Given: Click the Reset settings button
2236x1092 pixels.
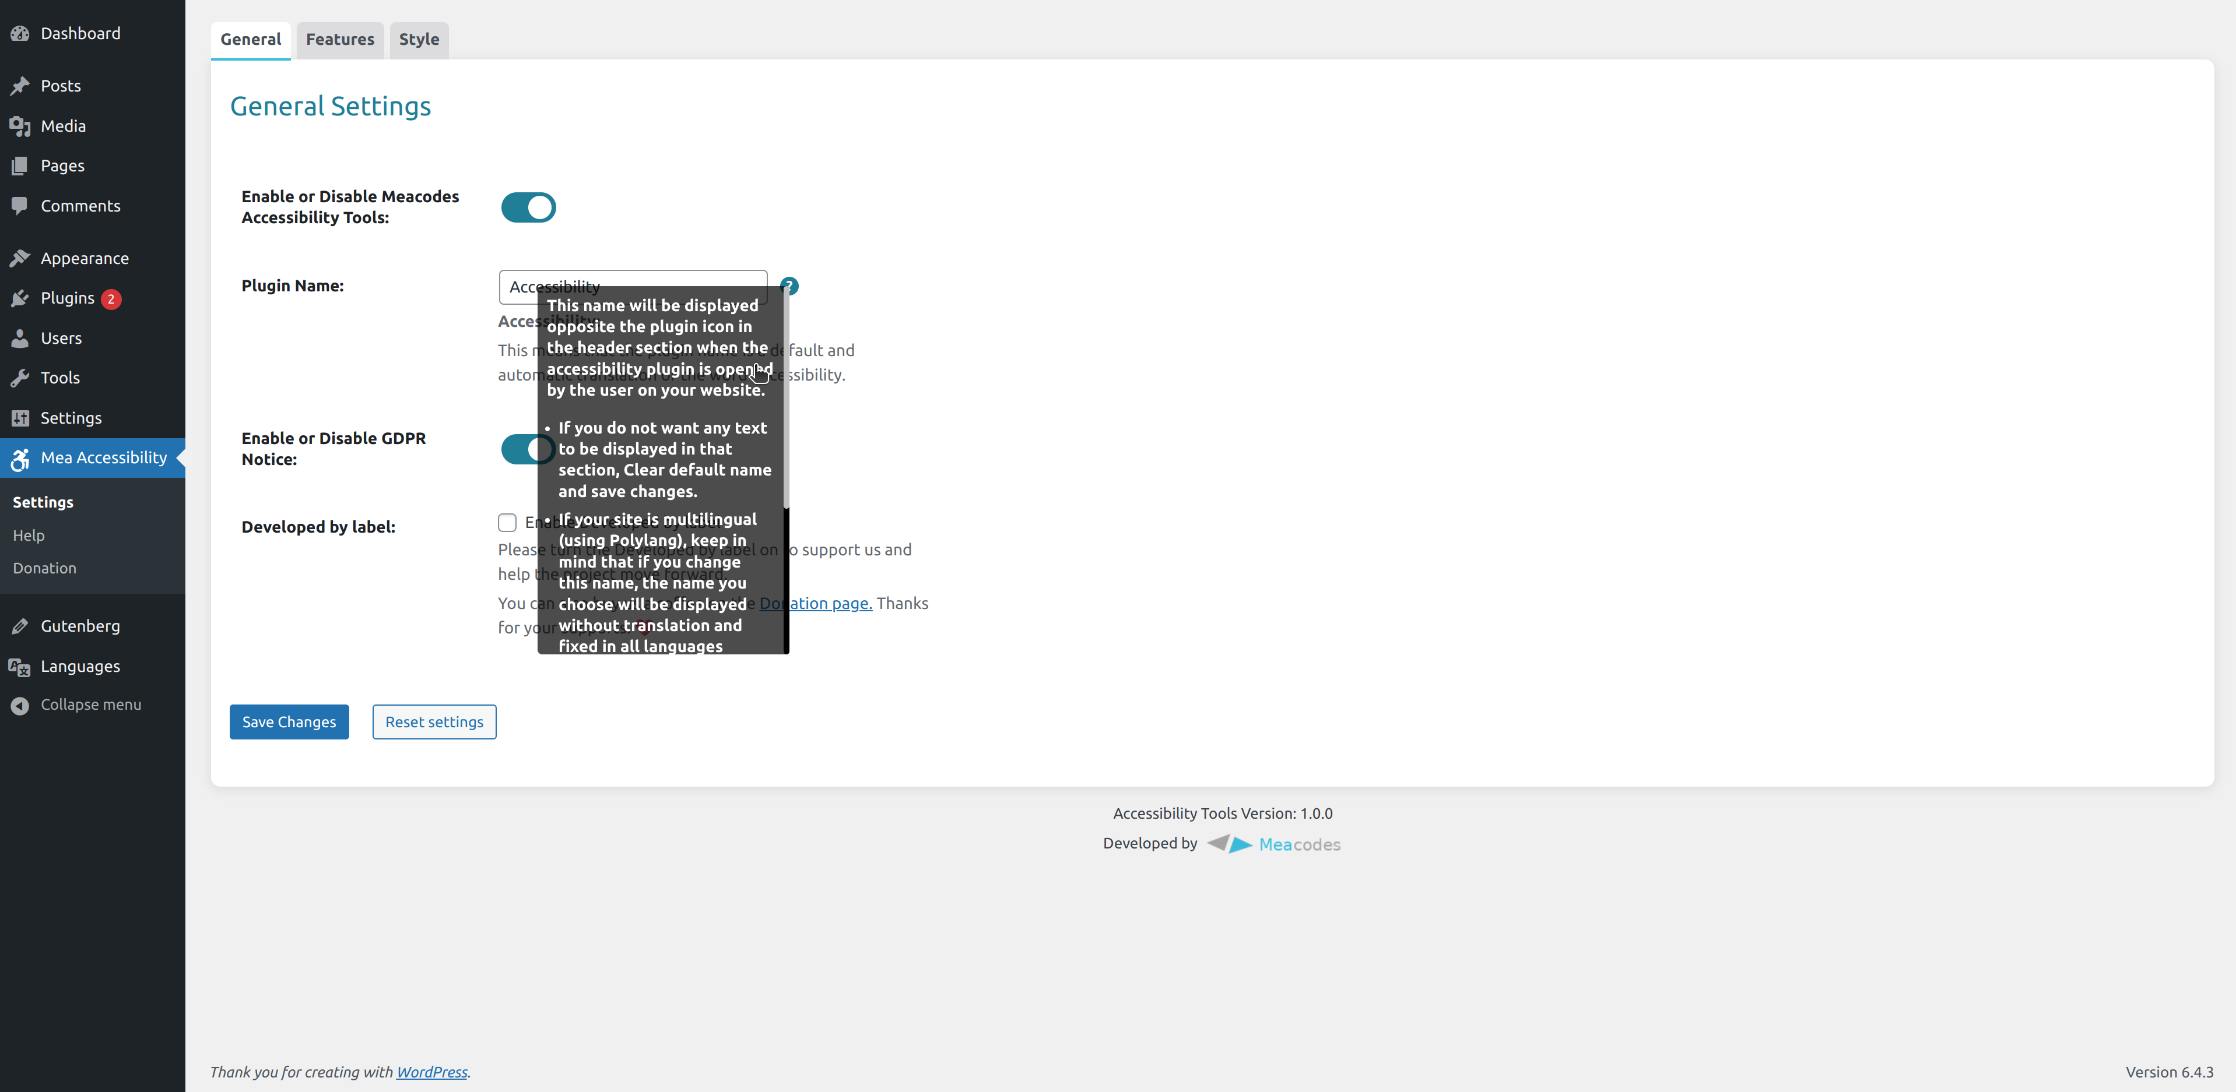Looking at the screenshot, I should [434, 721].
